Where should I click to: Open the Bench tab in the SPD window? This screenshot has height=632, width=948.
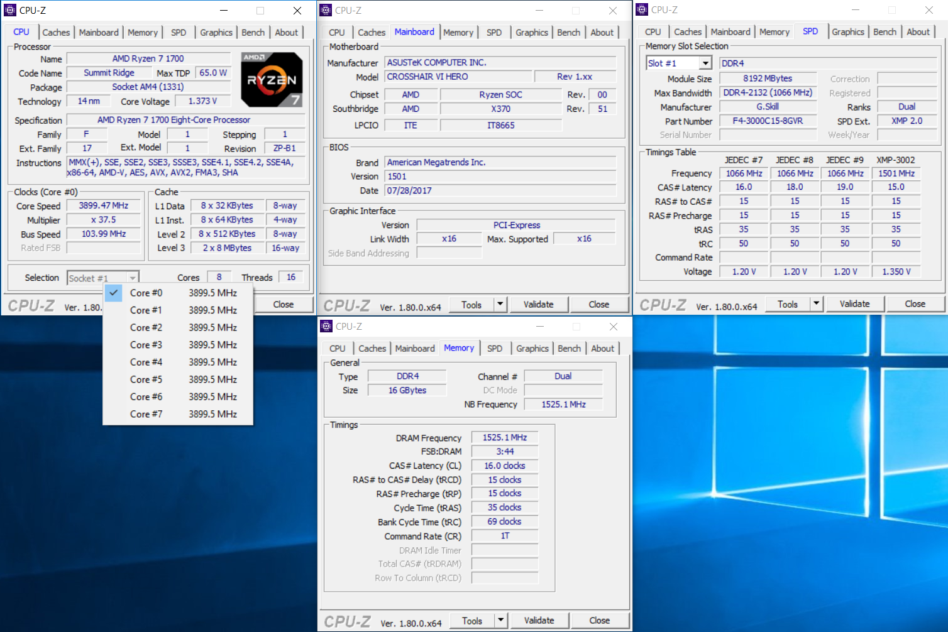[x=885, y=32]
